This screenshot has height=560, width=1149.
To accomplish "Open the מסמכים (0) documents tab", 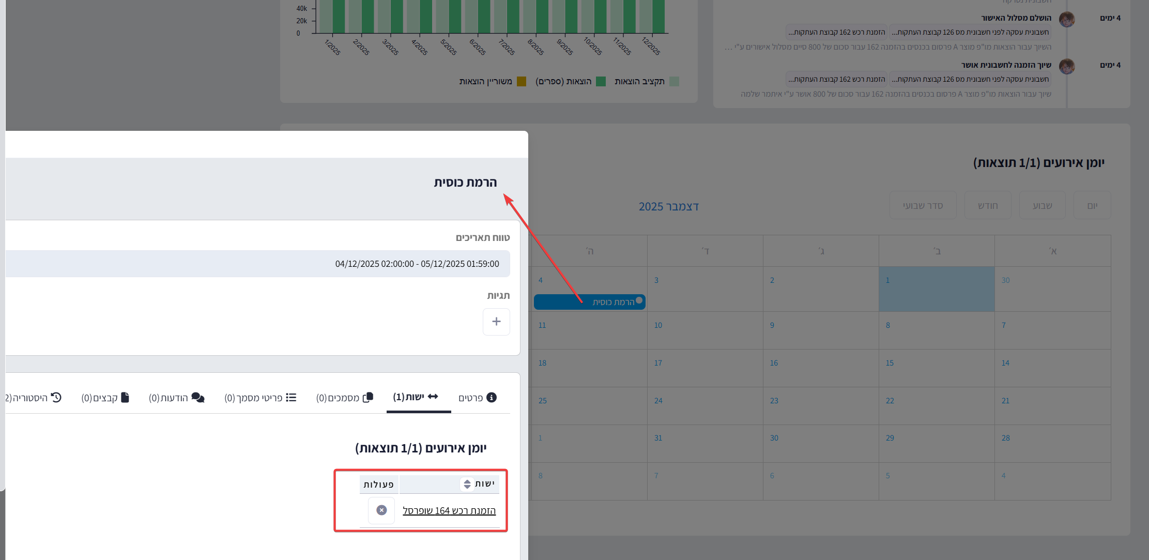I will coord(344,398).
